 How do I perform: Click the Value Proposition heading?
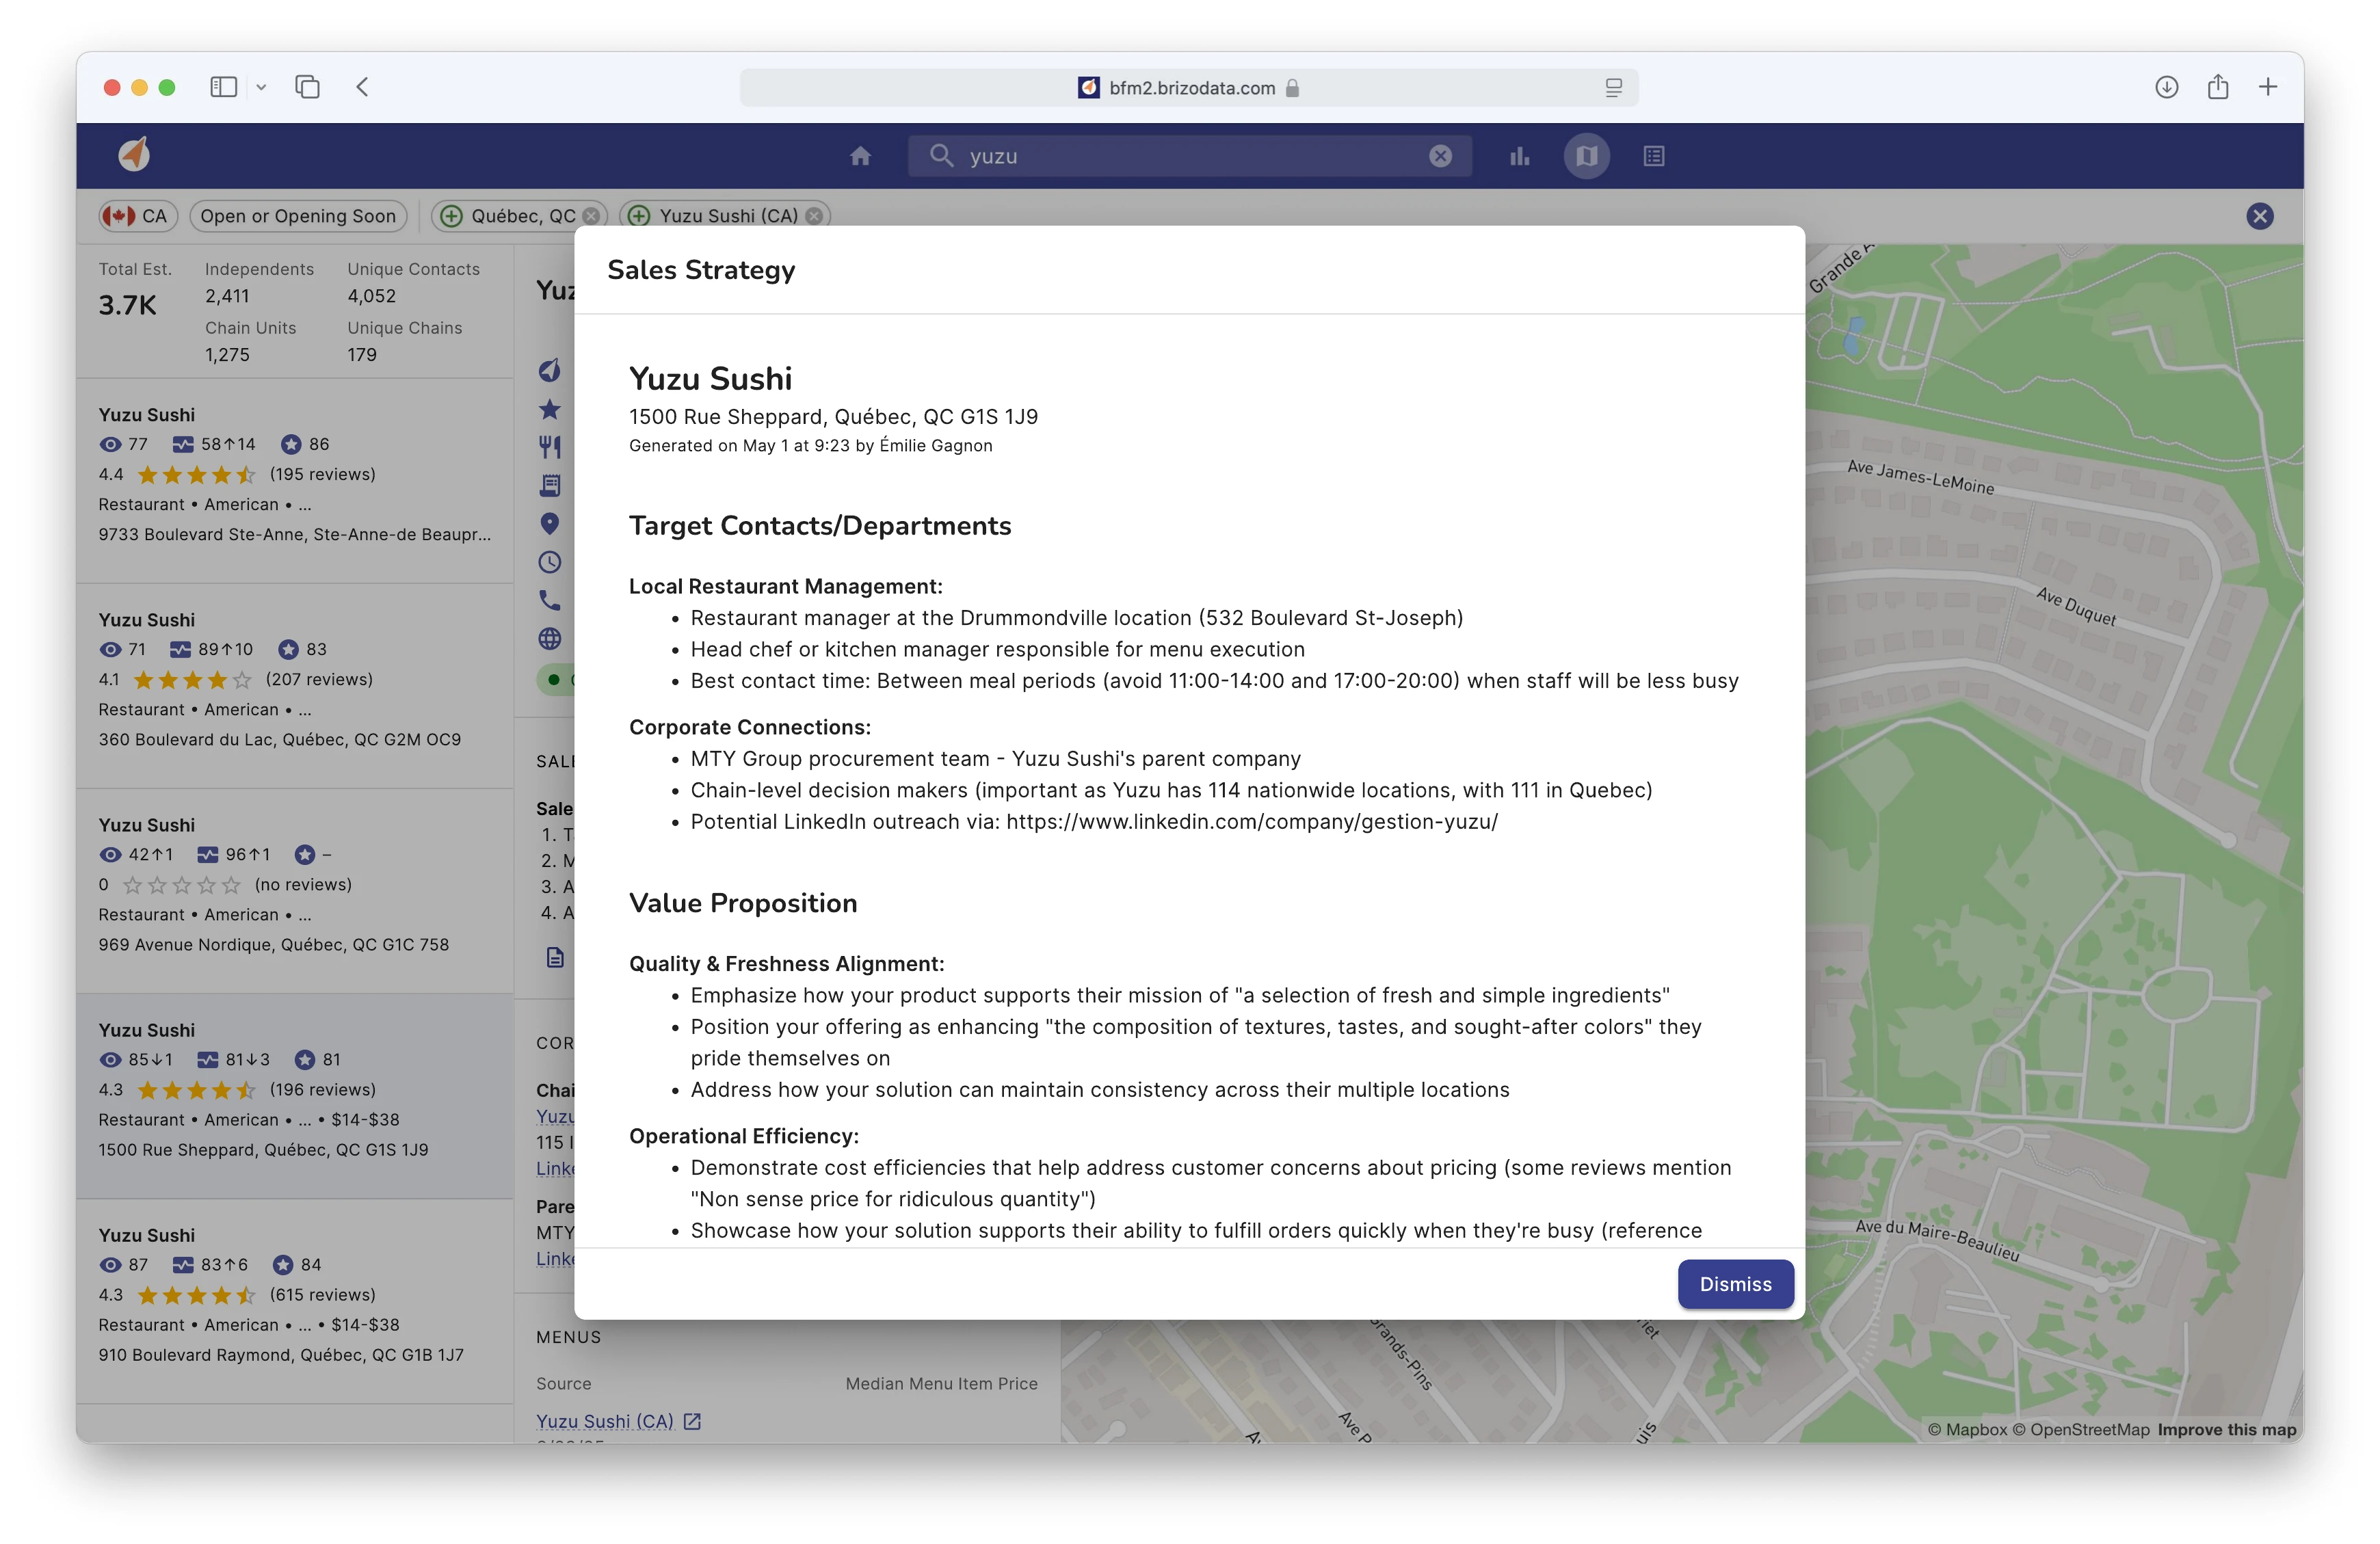[x=743, y=903]
